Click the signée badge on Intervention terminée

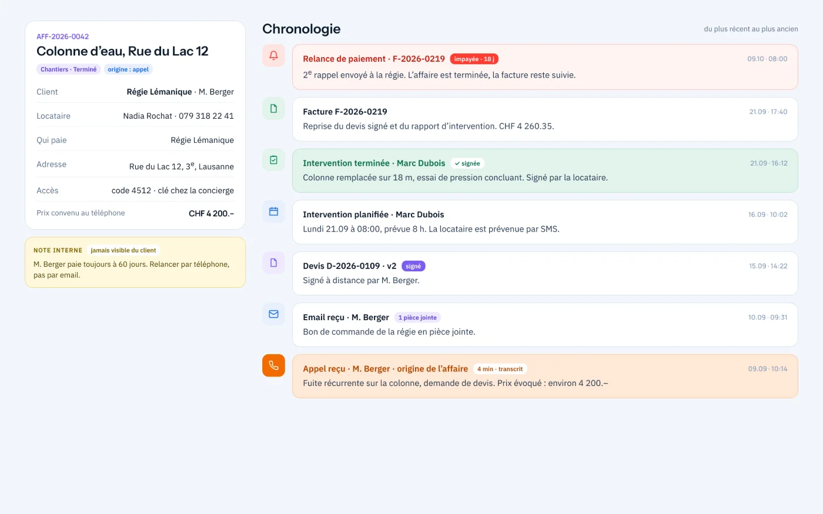click(x=467, y=163)
